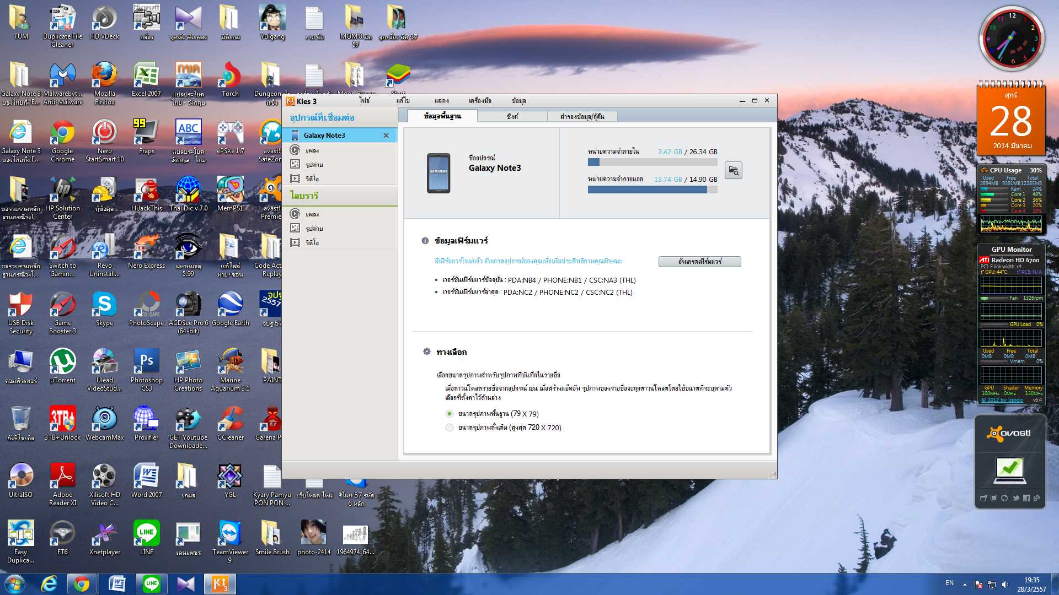Open the videos item under Galaxy Note3

pyautogui.click(x=312, y=179)
